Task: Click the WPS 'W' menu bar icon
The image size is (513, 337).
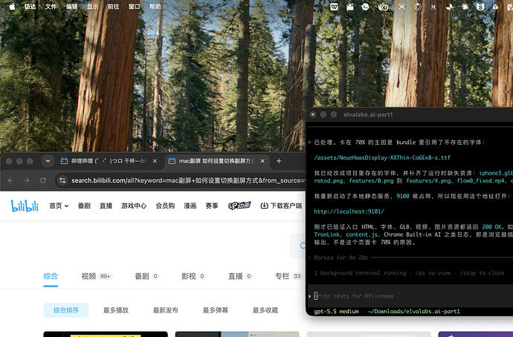Action: coord(334,7)
